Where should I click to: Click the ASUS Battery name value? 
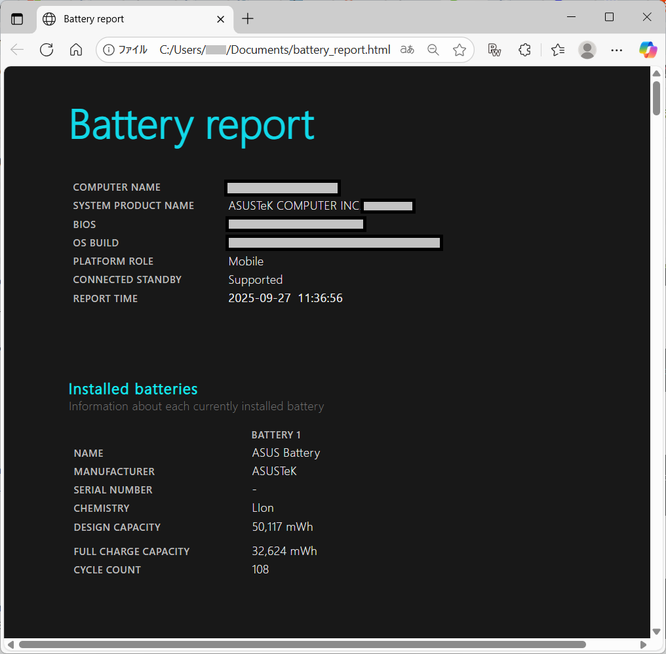[286, 453]
